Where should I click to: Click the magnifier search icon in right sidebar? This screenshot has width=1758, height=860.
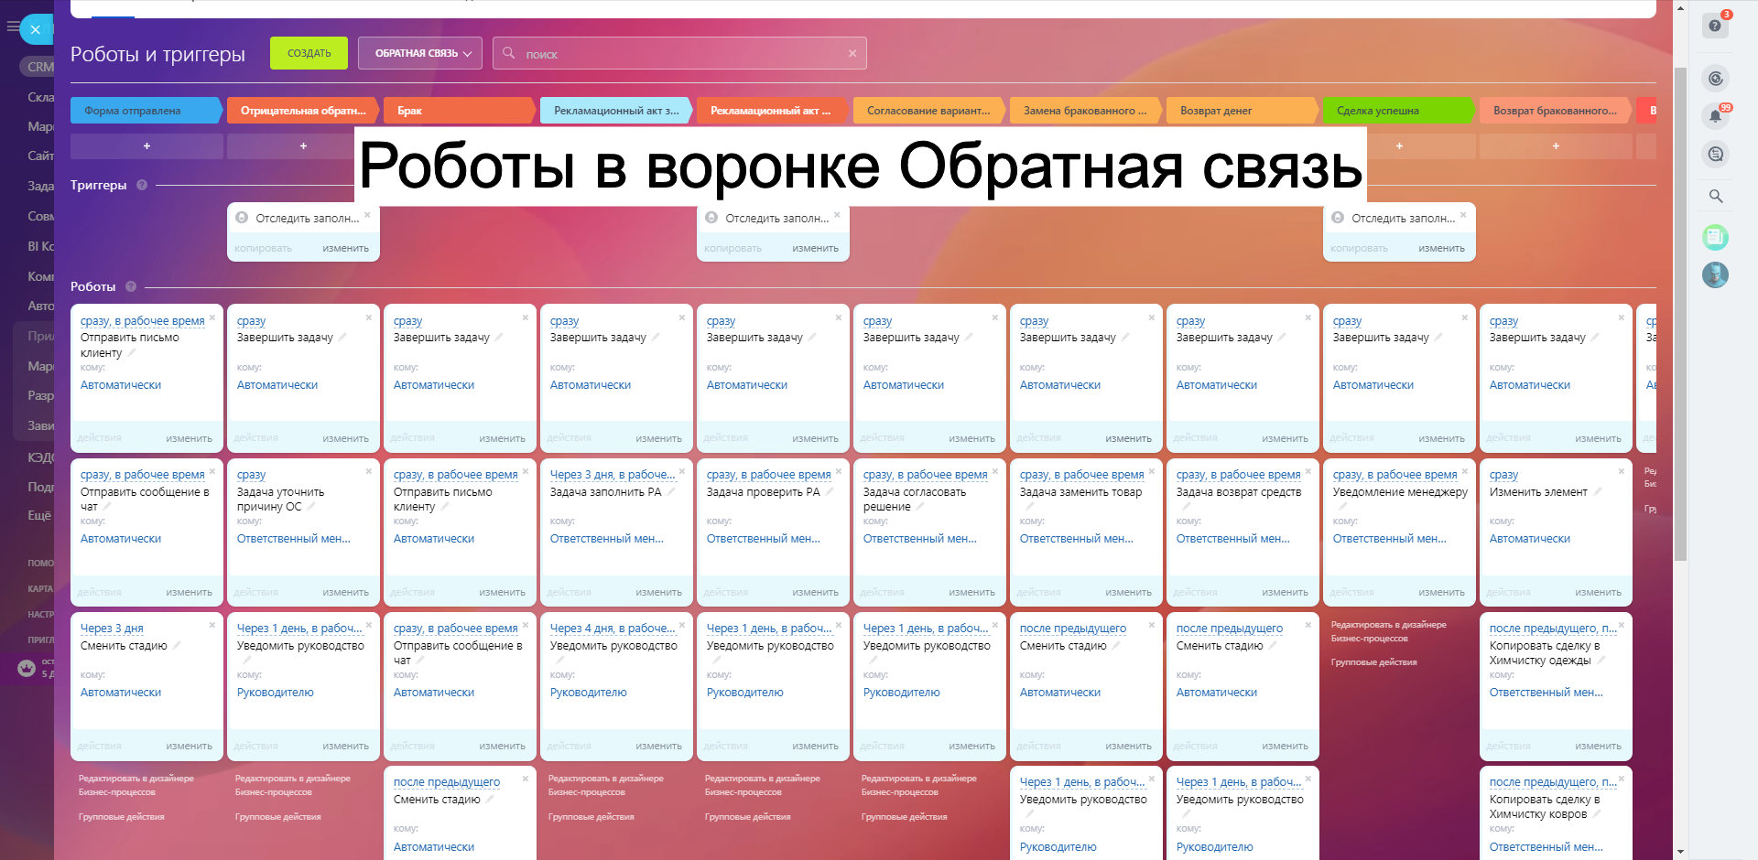(x=1715, y=196)
